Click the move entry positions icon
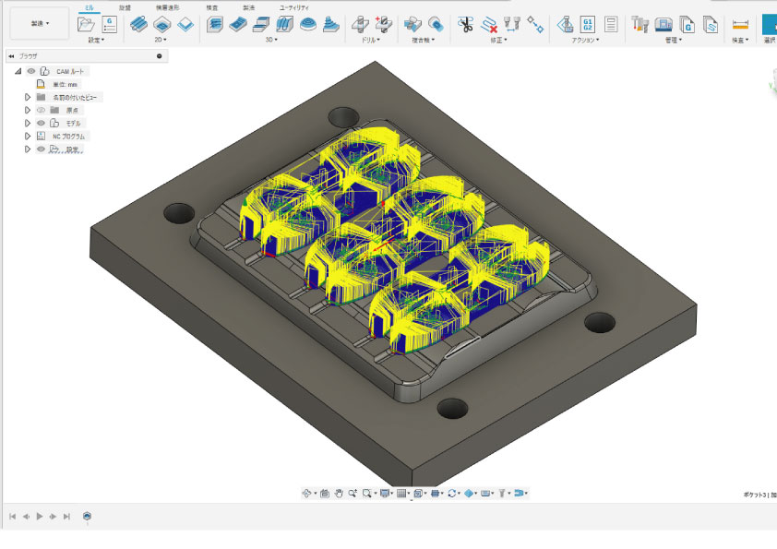Image resolution: width=777 pixels, height=549 pixels. click(x=535, y=24)
